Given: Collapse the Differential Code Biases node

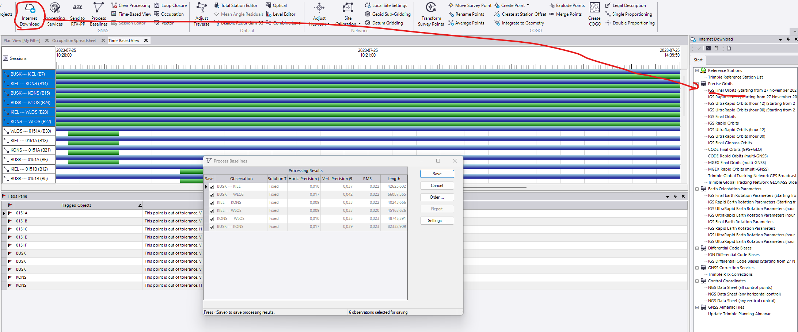Looking at the screenshot, I should coord(697,248).
